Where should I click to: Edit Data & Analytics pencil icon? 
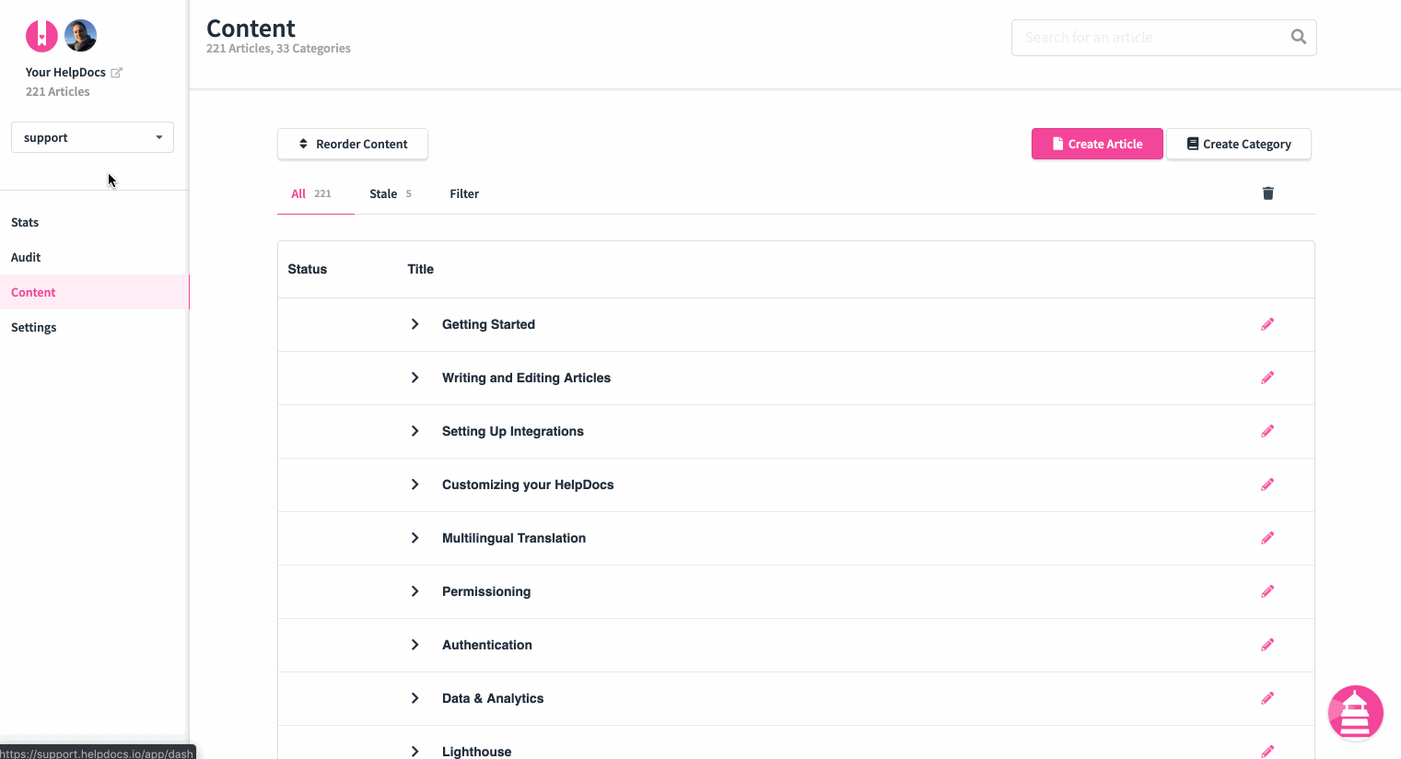pos(1267,698)
